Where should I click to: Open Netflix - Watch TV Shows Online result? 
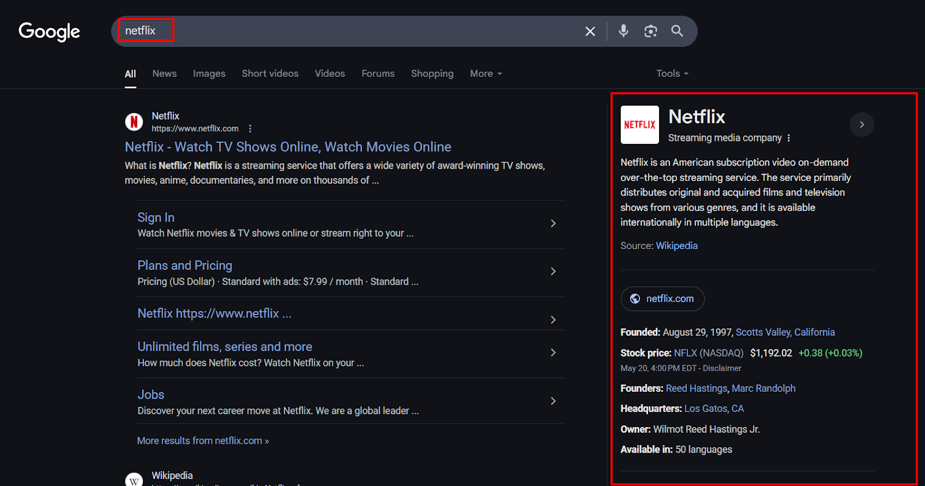tap(288, 147)
